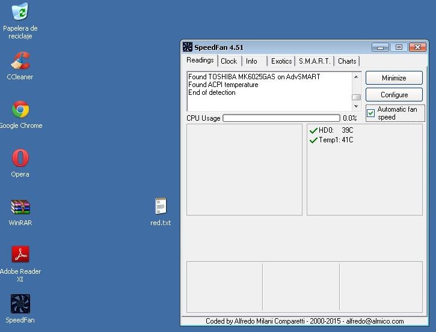The image size is (436, 332).
Task: Open the S.M.A.R.T. tab
Action: point(315,61)
